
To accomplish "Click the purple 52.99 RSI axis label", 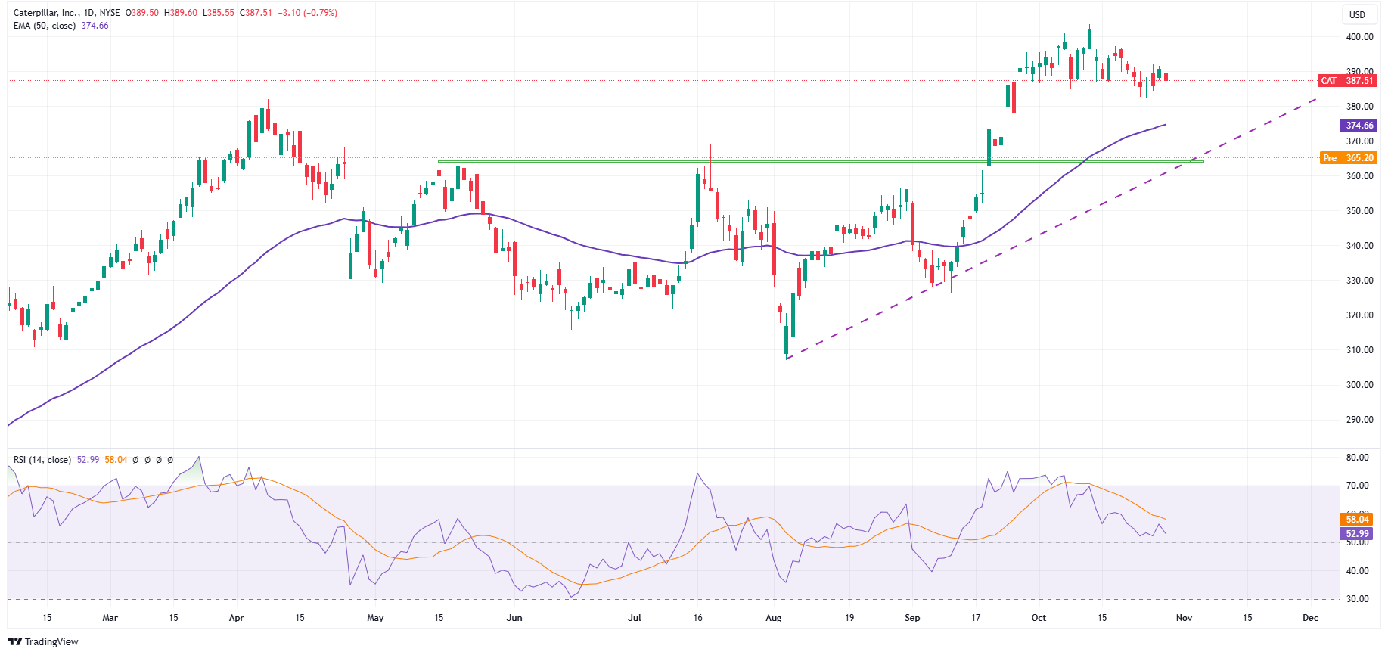I will (x=1359, y=534).
